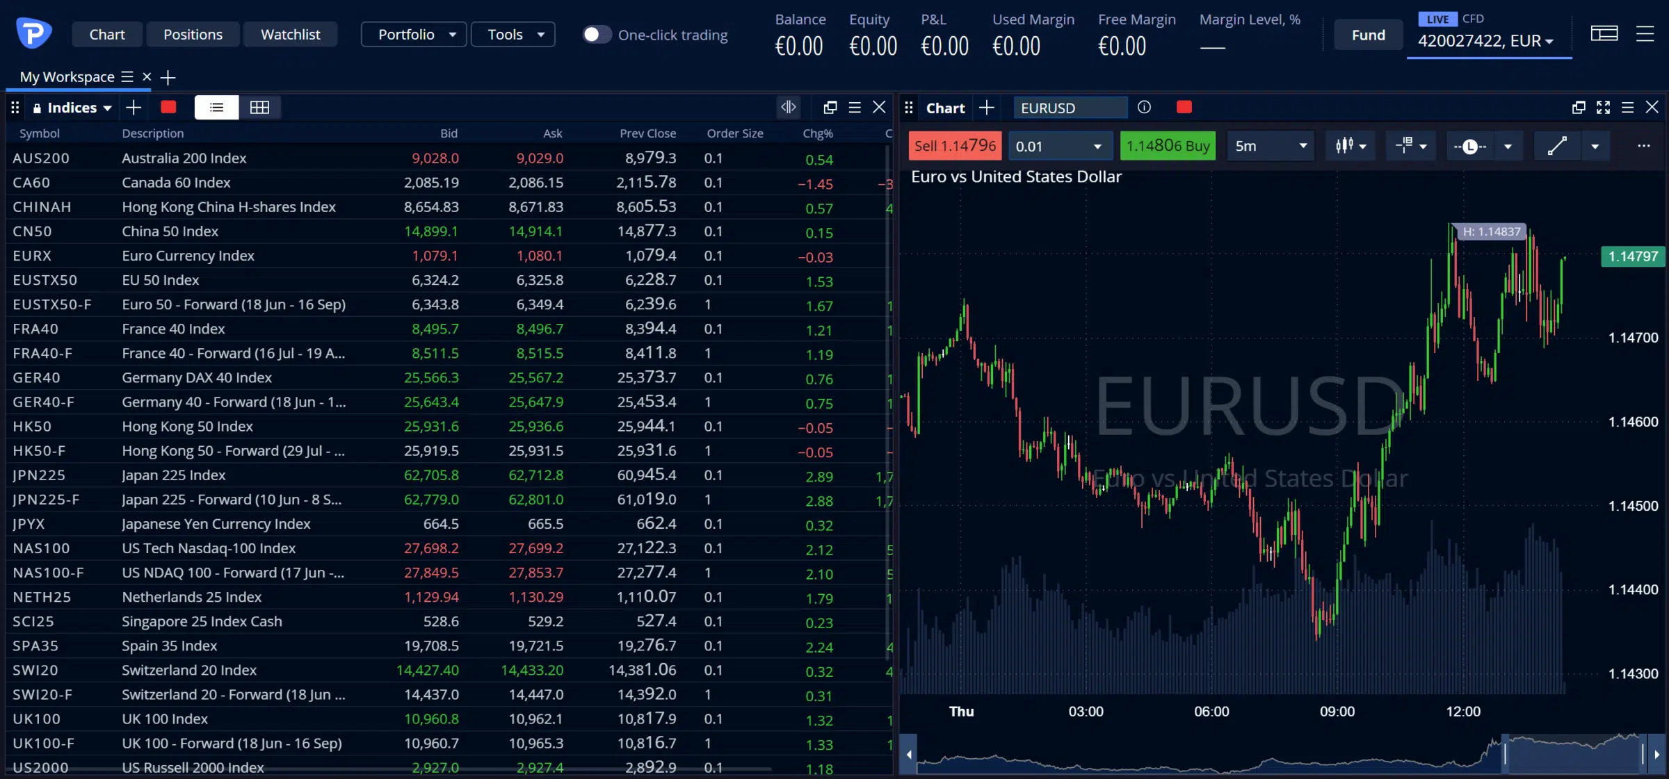Click the EURUSD symbol info icon

coord(1144,107)
